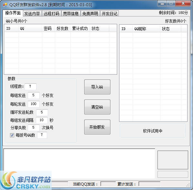
Task: Click the 剩余时间: 180分 label
Action: (173, 13)
